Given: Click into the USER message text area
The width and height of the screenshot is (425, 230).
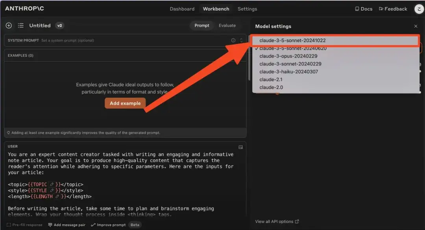Looking at the screenshot, I should (x=125, y=184).
